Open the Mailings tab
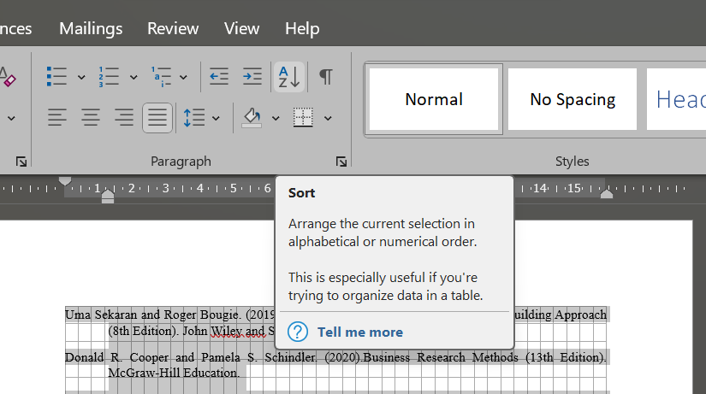The height and width of the screenshot is (394, 706). point(91,29)
